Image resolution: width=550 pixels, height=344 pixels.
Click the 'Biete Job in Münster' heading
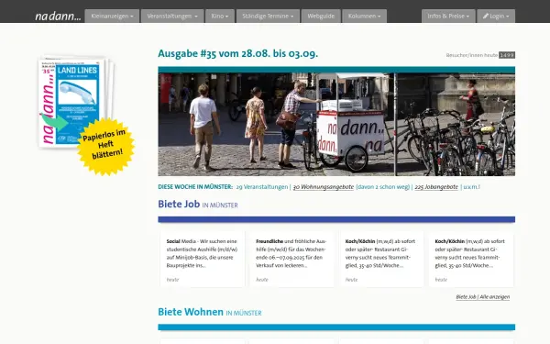pyautogui.click(x=198, y=205)
